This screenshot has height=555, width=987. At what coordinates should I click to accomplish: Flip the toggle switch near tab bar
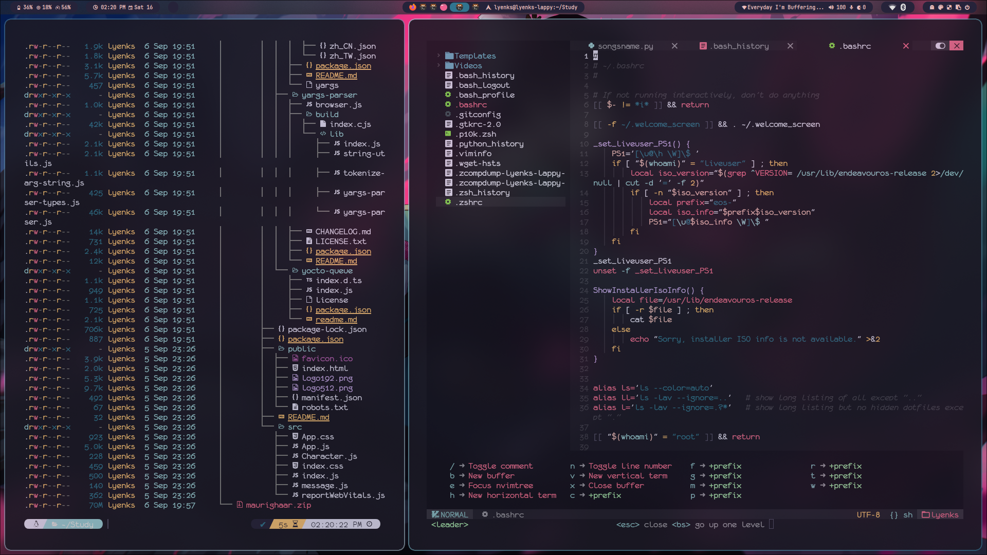[940, 45]
